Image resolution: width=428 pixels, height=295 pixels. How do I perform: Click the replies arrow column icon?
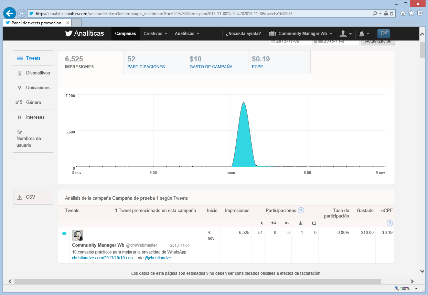tap(287, 223)
